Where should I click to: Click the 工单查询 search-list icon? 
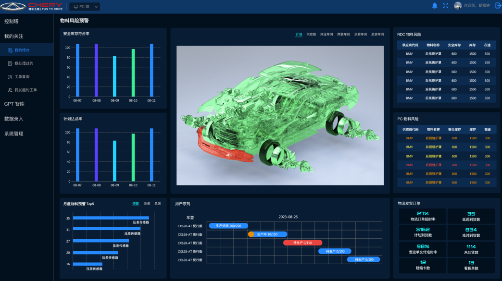coord(10,77)
